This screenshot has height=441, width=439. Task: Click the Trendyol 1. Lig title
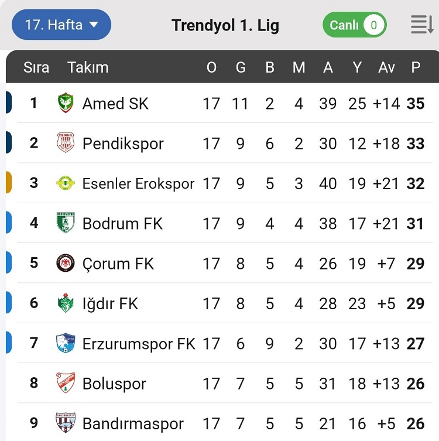coord(225,25)
